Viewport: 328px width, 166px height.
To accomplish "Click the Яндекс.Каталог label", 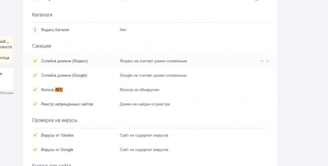I will click(x=55, y=30).
